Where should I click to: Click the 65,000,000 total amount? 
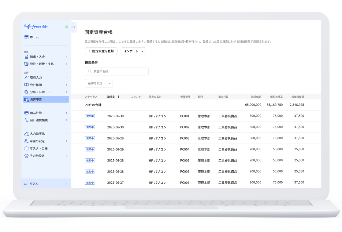click(x=253, y=105)
